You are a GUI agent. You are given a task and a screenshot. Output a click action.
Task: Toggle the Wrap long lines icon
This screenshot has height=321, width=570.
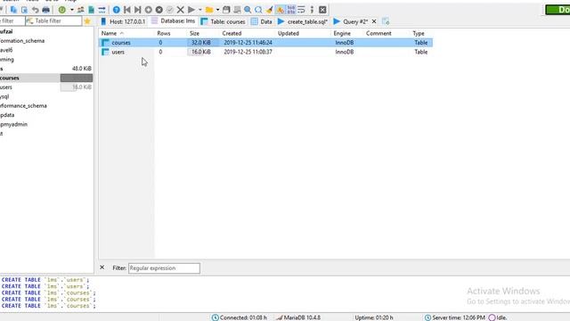coord(301,10)
